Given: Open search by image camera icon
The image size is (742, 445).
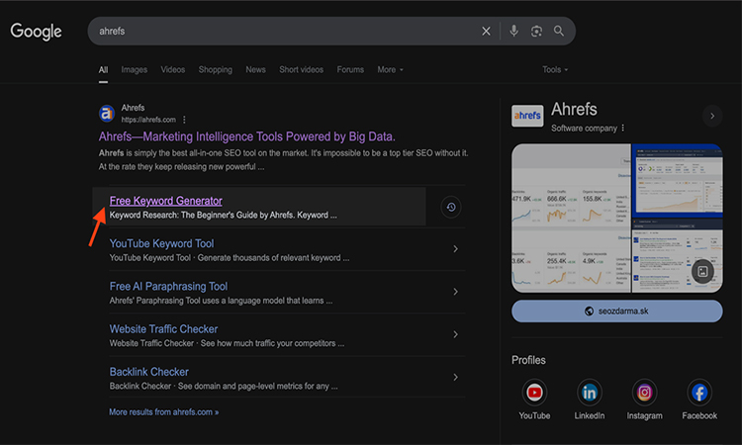Looking at the screenshot, I should click(536, 32).
